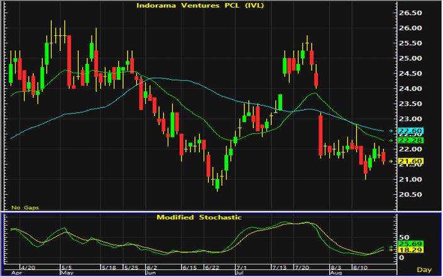The width and height of the screenshot is (443, 277).
Task: Click the 6/15 date marker
Action: pos(189,268)
